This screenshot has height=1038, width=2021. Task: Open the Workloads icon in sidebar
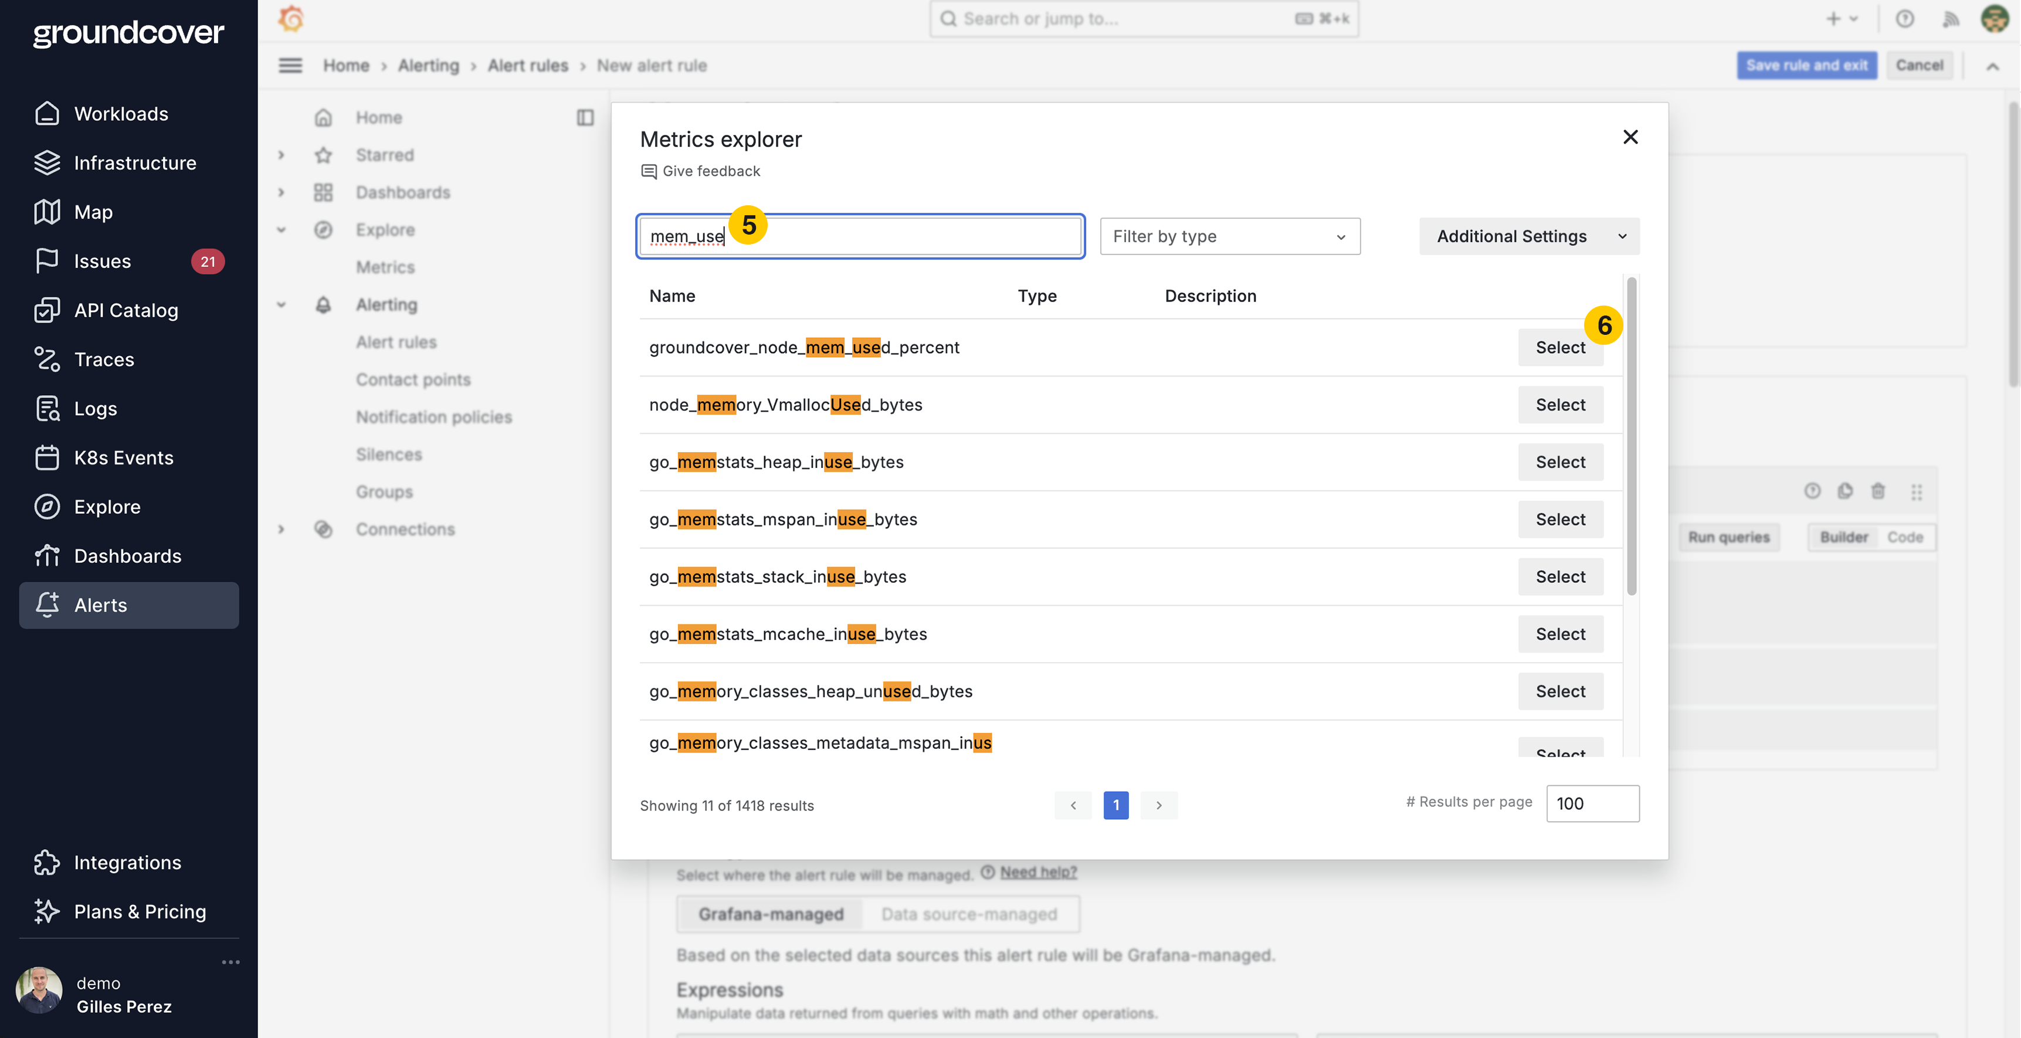(x=47, y=114)
